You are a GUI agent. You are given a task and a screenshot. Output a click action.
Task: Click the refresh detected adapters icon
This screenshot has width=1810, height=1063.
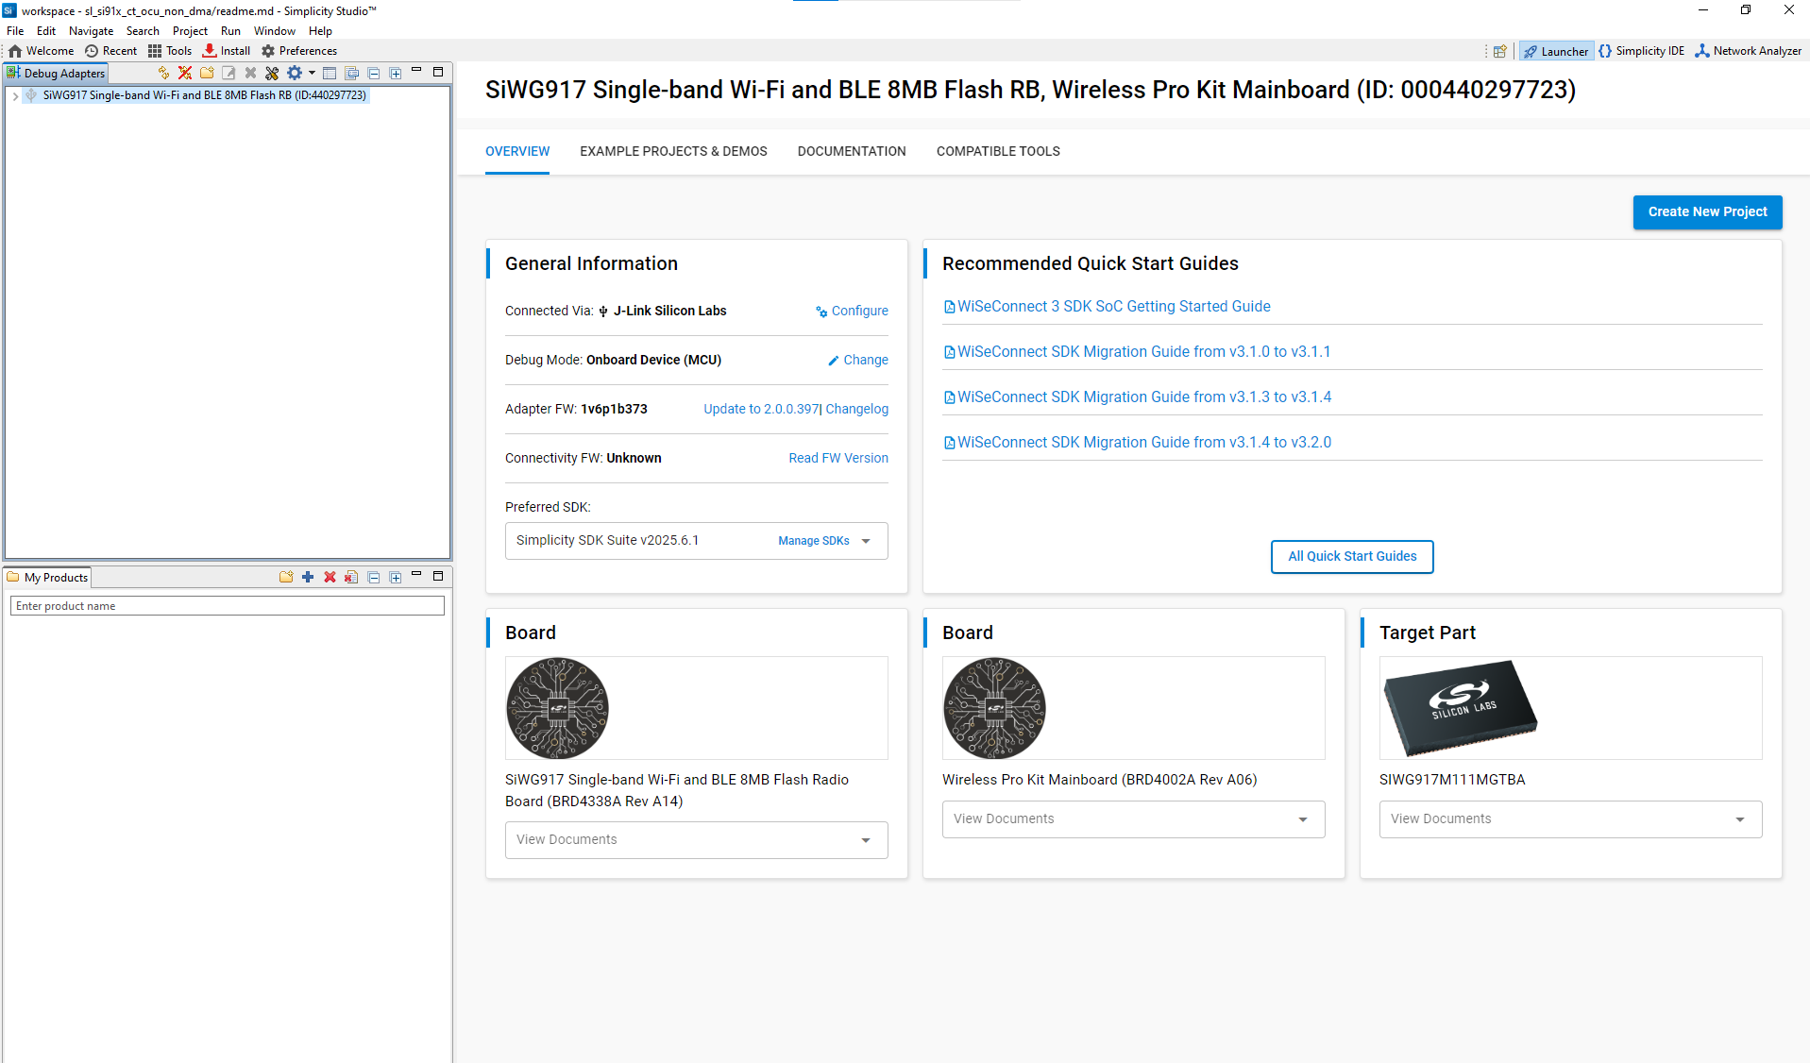point(163,73)
